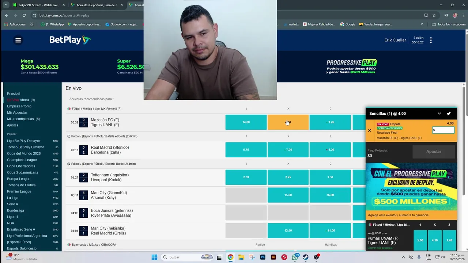468x263 pixels.
Task: Open Outlook.com bookmark
Action: [x=121, y=24]
